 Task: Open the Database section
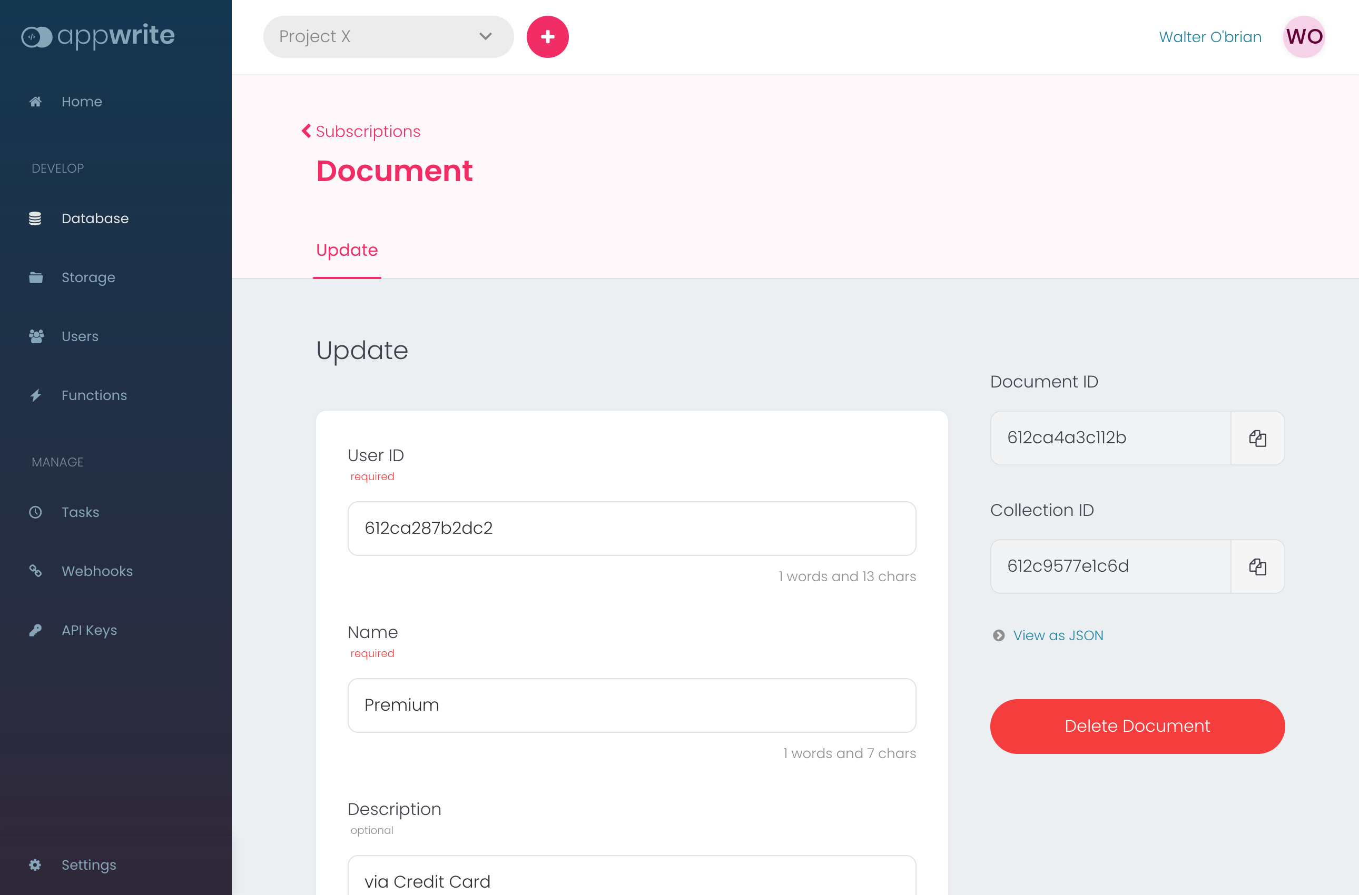[x=95, y=218]
